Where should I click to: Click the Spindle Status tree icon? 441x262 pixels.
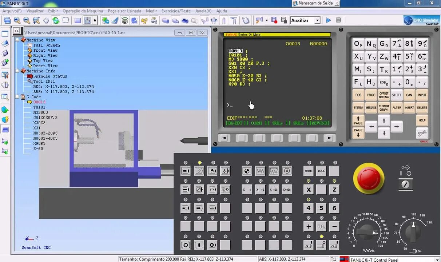click(x=30, y=76)
